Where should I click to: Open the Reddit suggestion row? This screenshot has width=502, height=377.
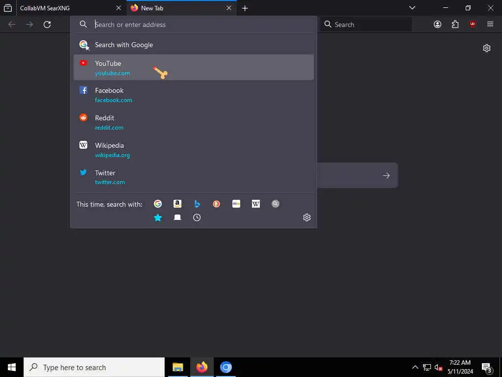pos(193,122)
